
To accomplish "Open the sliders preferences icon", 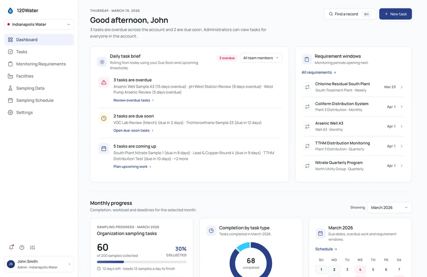I will 32,247.
